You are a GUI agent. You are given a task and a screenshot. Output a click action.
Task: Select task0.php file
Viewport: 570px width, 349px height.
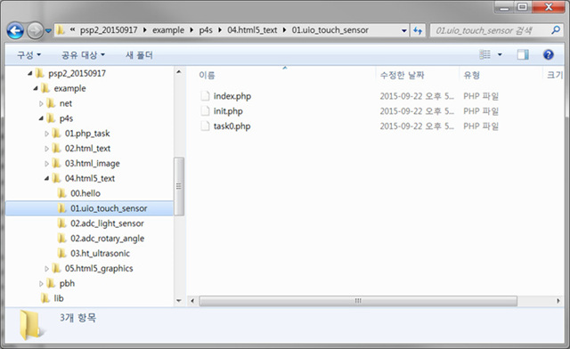(232, 126)
